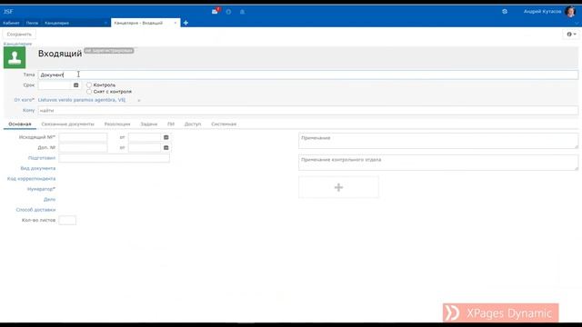Open the ЛМ tab
Viewport: 582px width, 327px height.
[171, 124]
